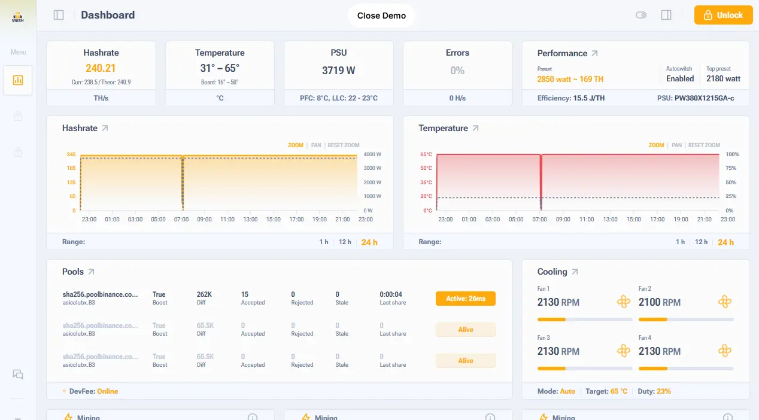The image size is (759, 420).
Task: Click the Fan 4 fan icon
Action: [x=725, y=351]
